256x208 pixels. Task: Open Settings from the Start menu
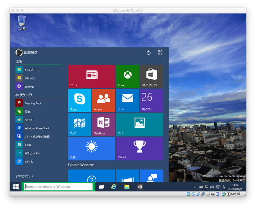point(39,86)
